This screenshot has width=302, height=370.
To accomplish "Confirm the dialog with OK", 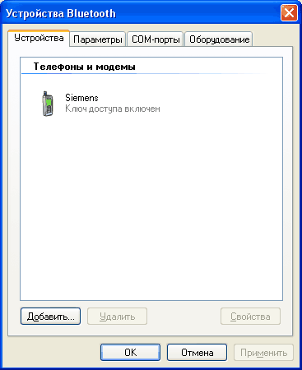I will tap(130, 353).
